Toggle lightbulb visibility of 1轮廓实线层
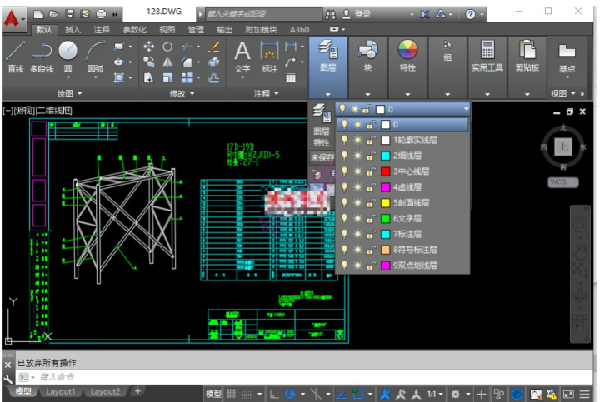Viewport: 600px width, 402px height. pos(344,140)
